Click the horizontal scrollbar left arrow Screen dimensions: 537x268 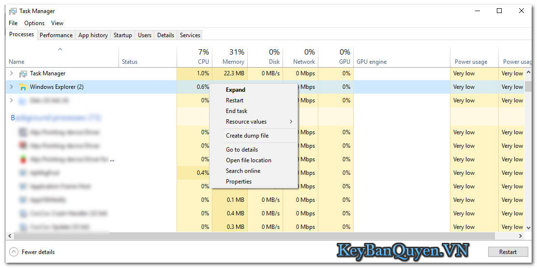click(x=10, y=236)
